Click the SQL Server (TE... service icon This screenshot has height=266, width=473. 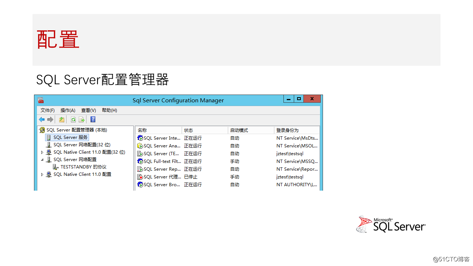(x=140, y=154)
